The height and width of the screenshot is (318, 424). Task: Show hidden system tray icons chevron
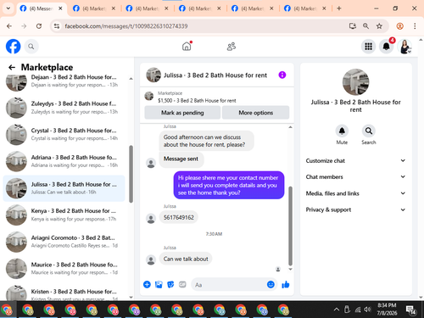(x=337, y=310)
